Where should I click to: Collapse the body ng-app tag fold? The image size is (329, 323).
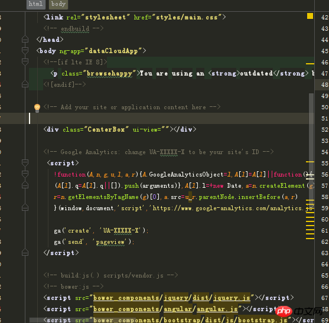coord(25,50)
